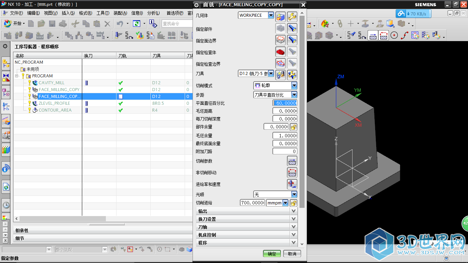Click the flat diameter percent (平面直径百分比) field
This screenshot has height=263, width=468.
(285, 103)
